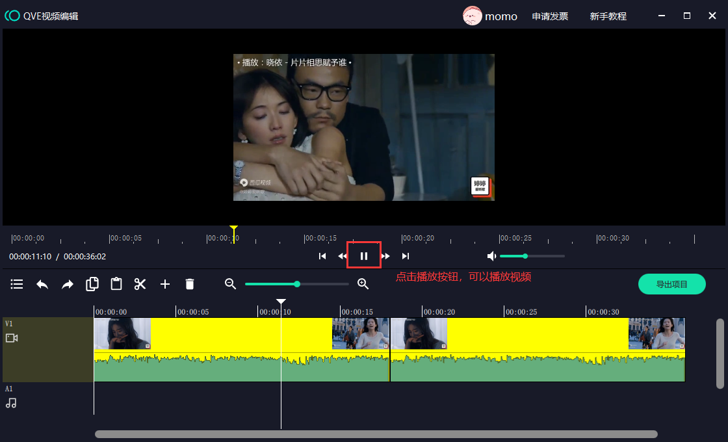Split clip with the scissors tool
This screenshot has height=442, width=728.
pyautogui.click(x=140, y=284)
